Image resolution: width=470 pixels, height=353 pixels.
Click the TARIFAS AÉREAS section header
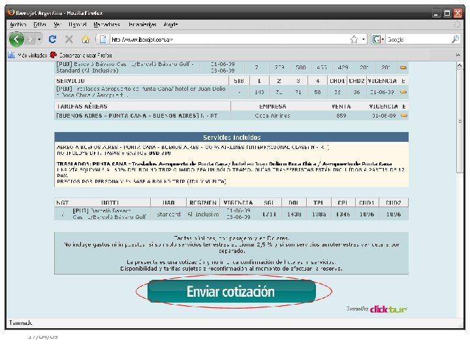pos(82,107)
